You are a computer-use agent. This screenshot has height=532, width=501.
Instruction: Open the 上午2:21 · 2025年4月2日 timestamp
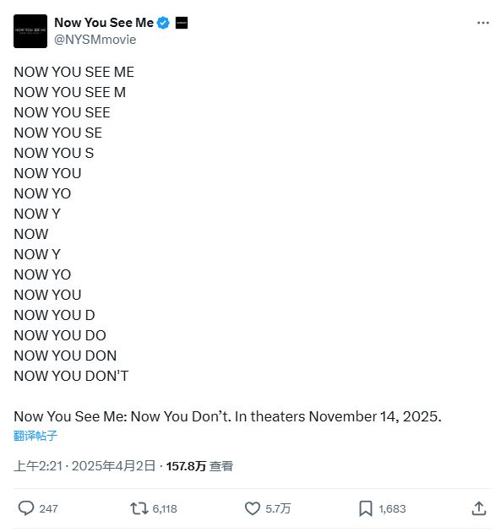coord(84,466)
